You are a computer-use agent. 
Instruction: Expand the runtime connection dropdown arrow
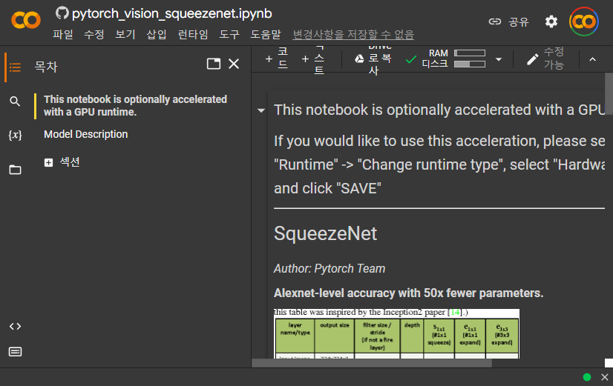[x=499, y=59]
